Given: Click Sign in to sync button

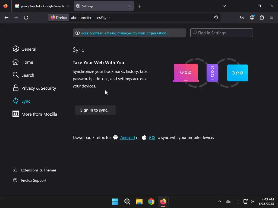Looking at the screenshot, I should coord(95,110).
